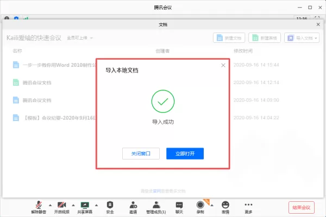Click file icon of 【模板】会议纪要 row
The width and height of the screenshot is (326, 217).
16,118
